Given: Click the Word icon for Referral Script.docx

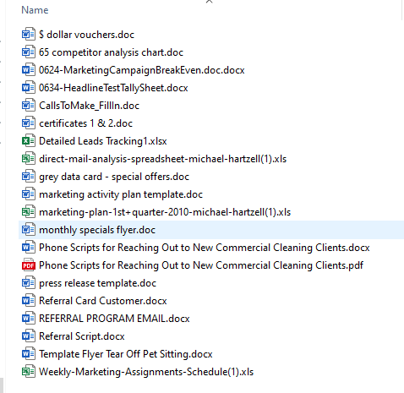Looking at the screenshot, I should coord(29,336).
